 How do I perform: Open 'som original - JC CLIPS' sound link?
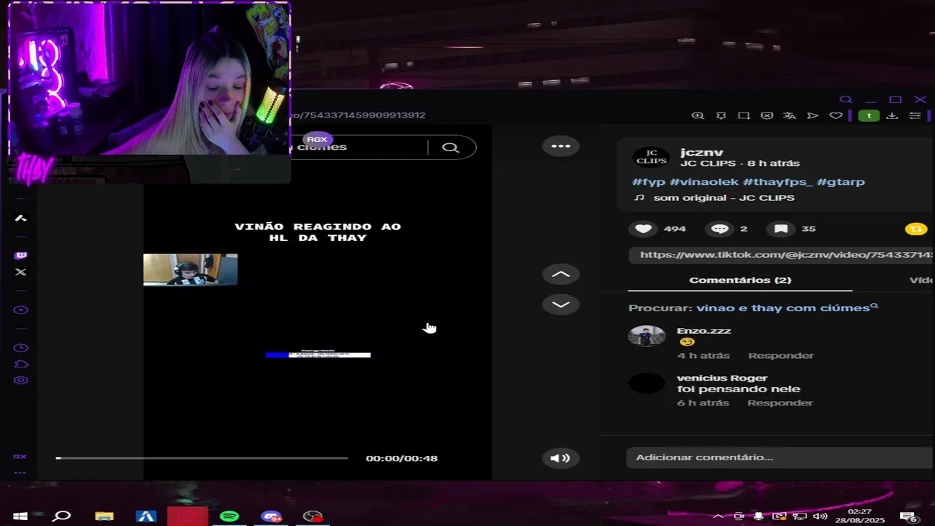[x=724, y=198]
